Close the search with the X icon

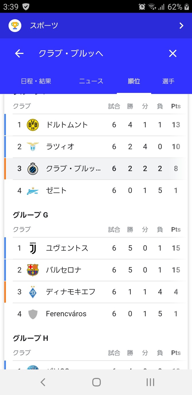[x=173, y=53]
